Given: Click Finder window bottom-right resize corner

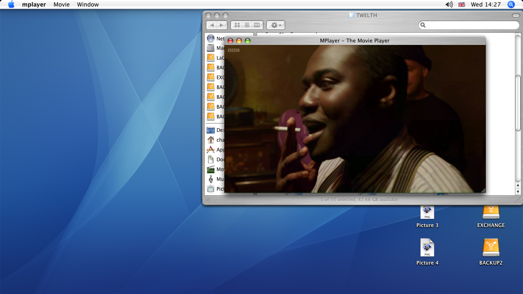Looking at the screenshot, I should (x=518, y=200).
